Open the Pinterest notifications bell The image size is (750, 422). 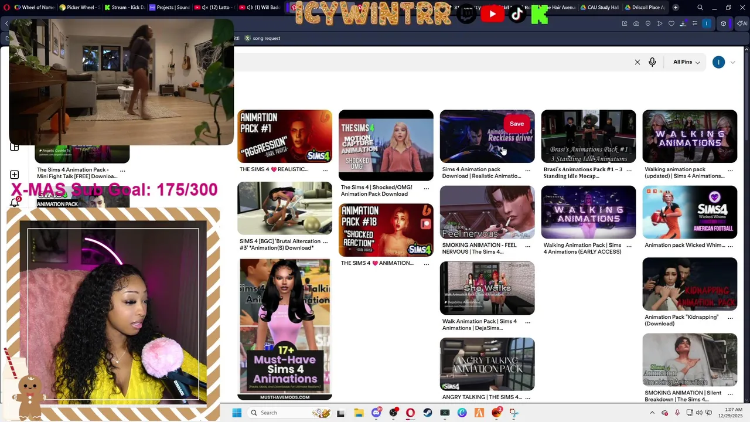tap(15, 202)
